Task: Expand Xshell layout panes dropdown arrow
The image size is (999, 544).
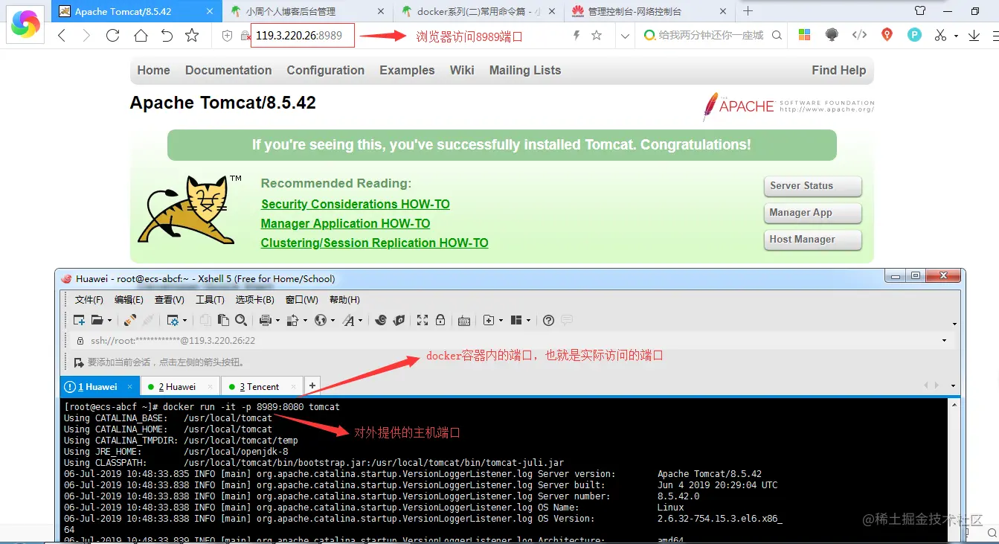Action: coord(528,321)
